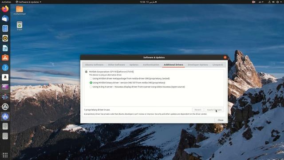Open the Developer Options tab
Image resolution: width=284 pixels, height=160 pixels.
click(198, 65)
